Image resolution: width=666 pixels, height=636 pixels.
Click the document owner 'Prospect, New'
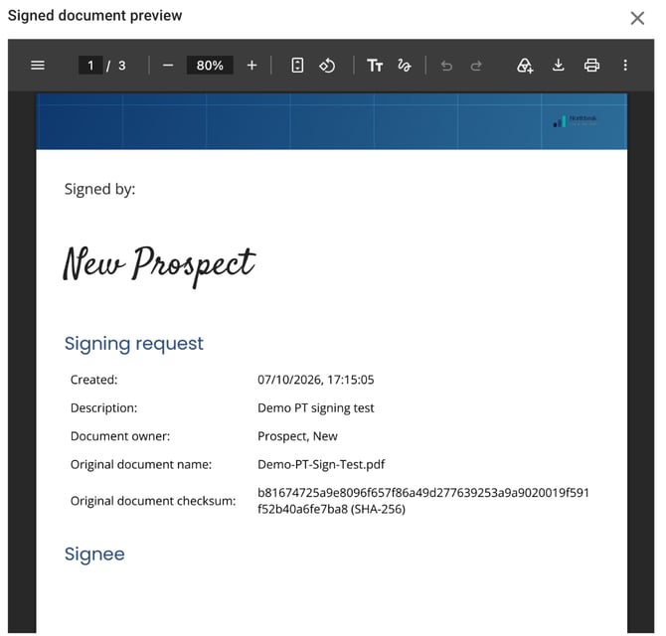click(x=297, y=436)
